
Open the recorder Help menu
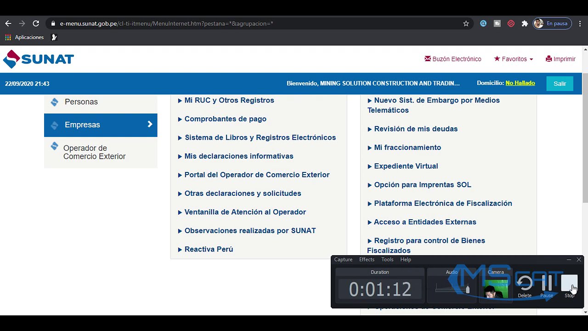(406, 260)
